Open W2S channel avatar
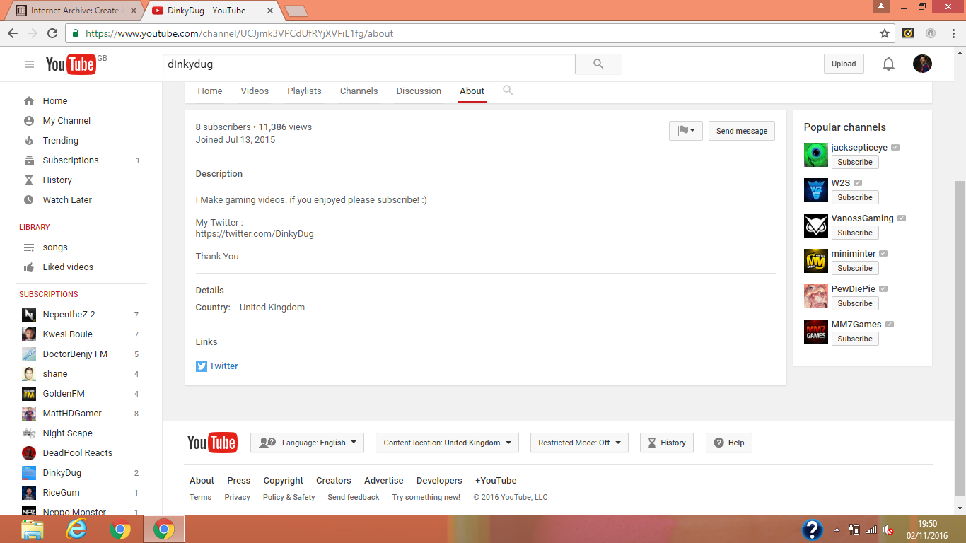 pyautogui.click(x=816, y=190)
